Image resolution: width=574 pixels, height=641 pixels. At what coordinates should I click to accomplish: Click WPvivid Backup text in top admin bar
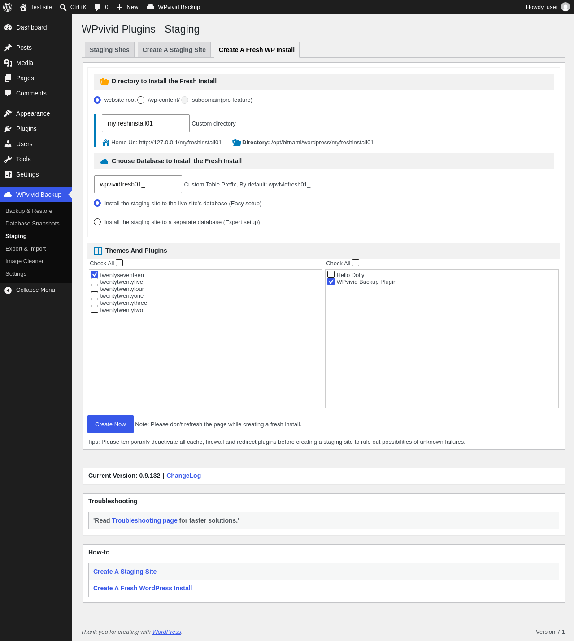[179, 7]
